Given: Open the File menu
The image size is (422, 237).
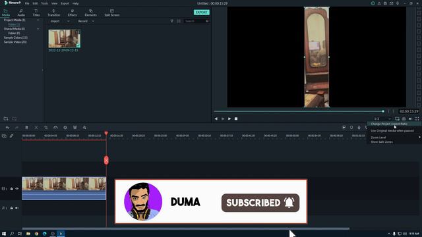Looking at the screenshot, I should click(27, 3).
